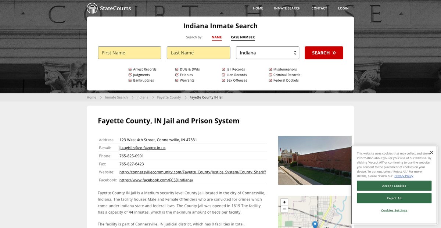Toggle the Warrants checkbox

[x=177, y=80]
